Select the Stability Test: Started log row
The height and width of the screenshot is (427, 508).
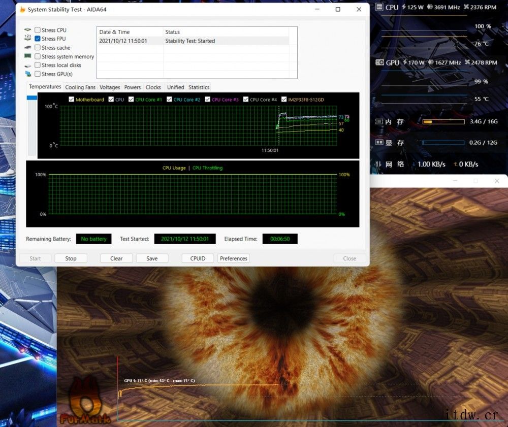pos(194,41)
